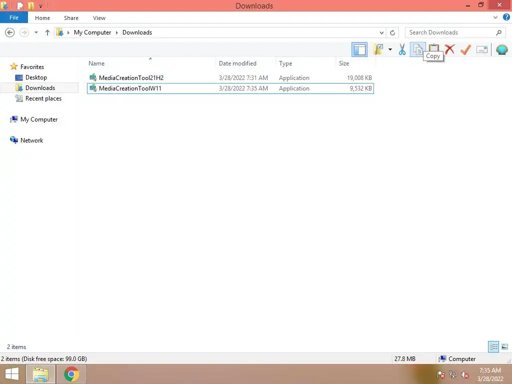Click quick access Properties icon in title bar

point(20,5)
